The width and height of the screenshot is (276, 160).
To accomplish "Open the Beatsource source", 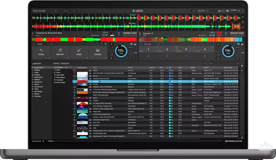I will (38, 82).
